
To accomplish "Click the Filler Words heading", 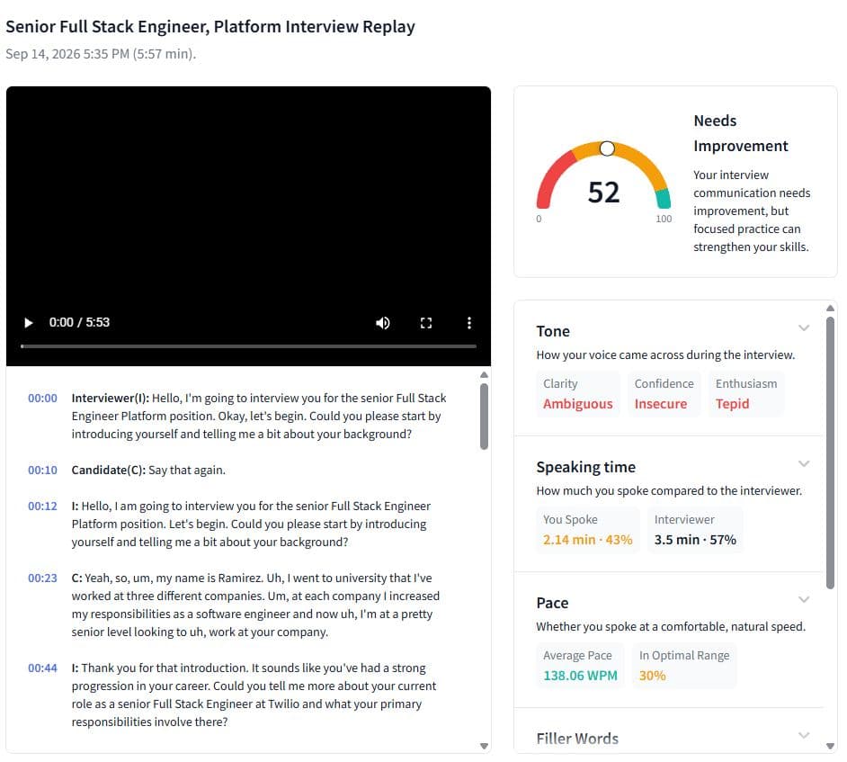I will point(577,739).
